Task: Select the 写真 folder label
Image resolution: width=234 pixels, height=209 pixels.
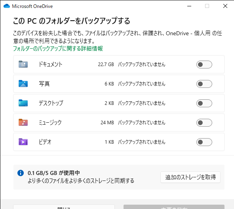Action: tap(44, 84)
